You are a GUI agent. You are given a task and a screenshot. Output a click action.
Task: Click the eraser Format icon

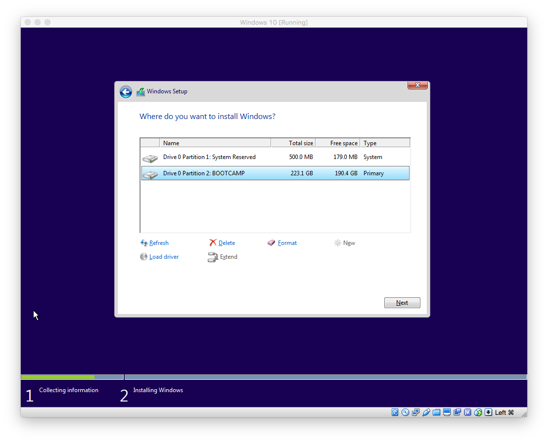pyautogui.click(x=271, y=243)
